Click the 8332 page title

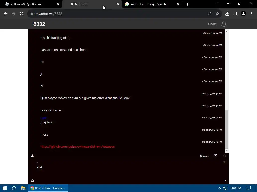point(39,24)
